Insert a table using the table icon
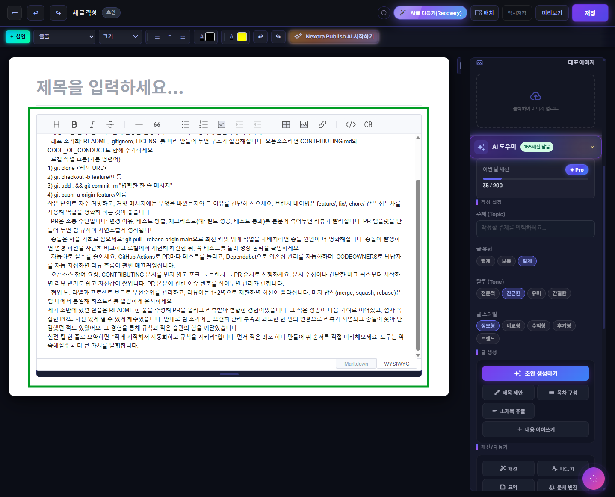The height and width of the screenshot is (497, 615). (x=286, y=124)
